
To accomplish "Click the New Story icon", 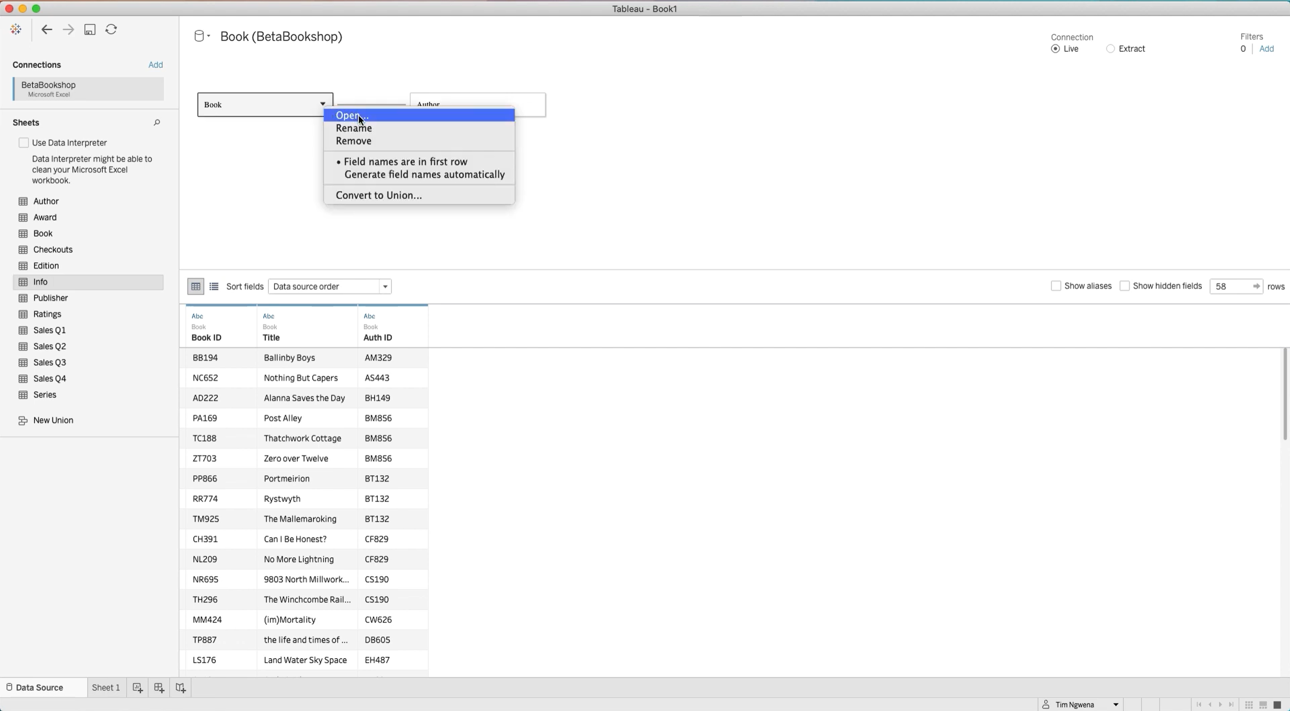I will pos(181,688).
